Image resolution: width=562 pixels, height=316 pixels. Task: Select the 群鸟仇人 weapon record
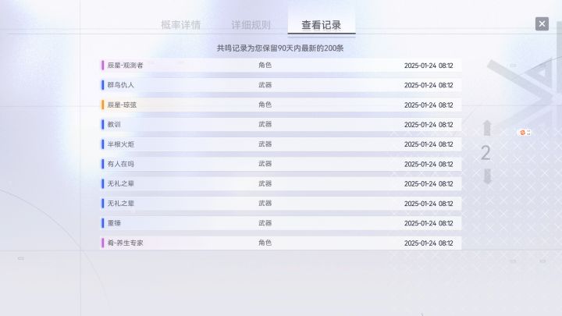click(281, 85)
